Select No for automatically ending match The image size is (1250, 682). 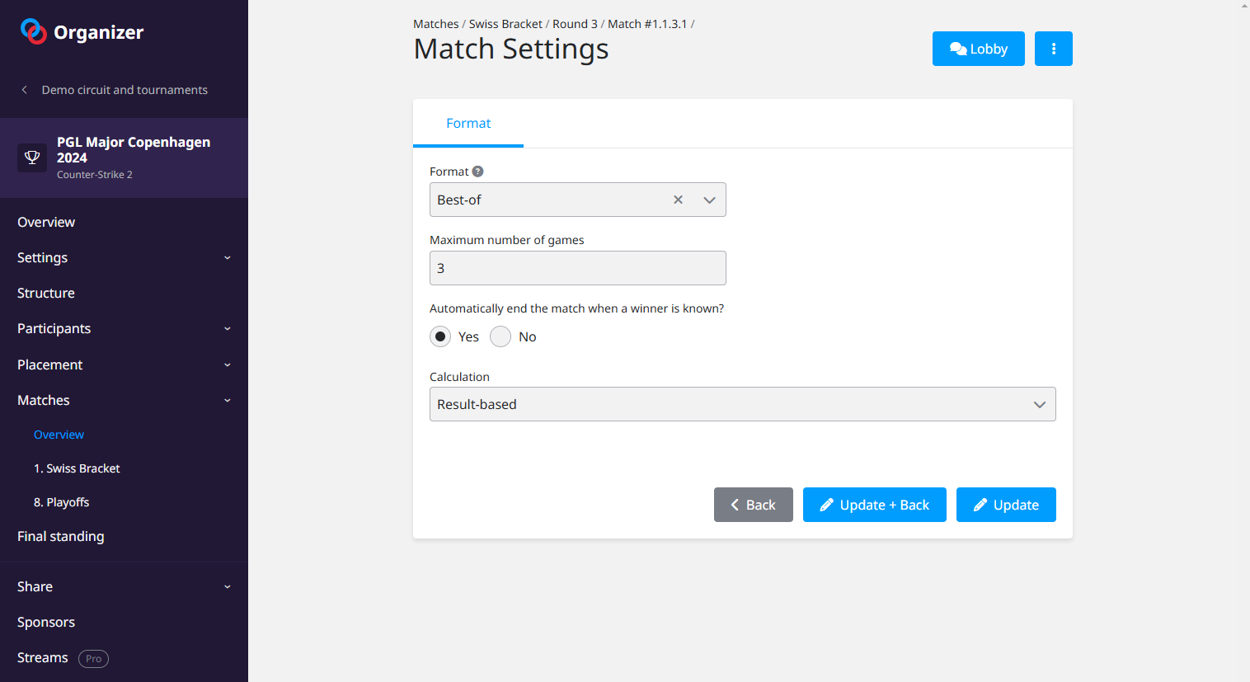[x=500, y=336]
